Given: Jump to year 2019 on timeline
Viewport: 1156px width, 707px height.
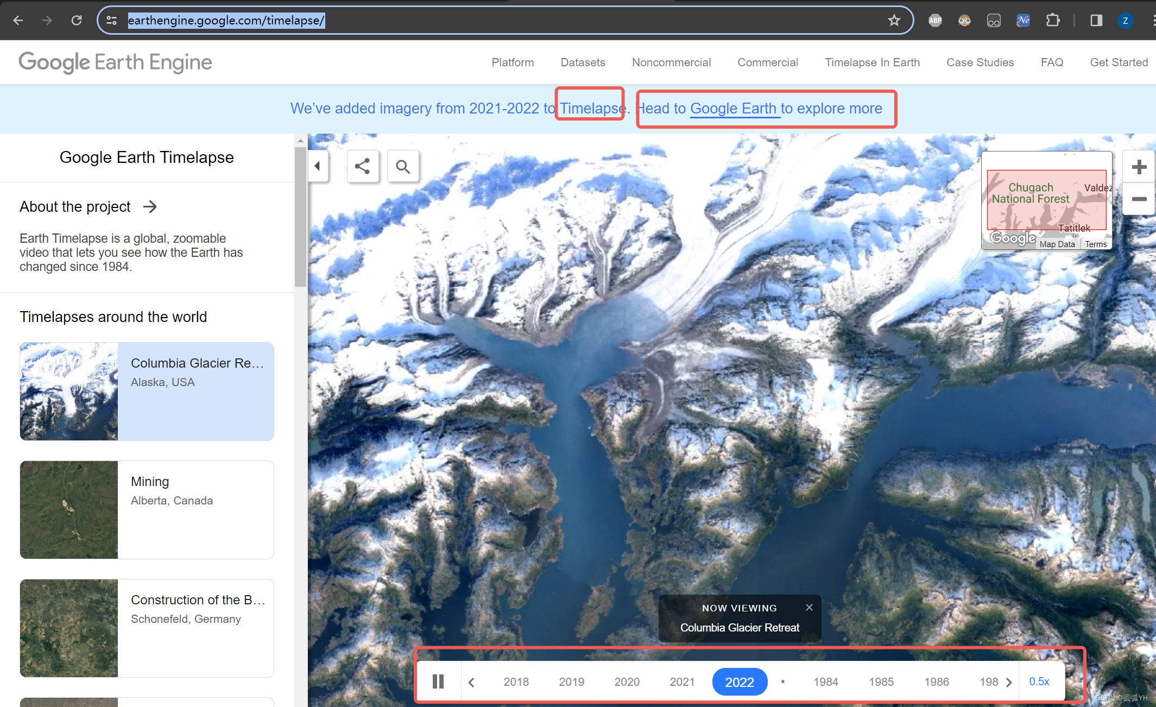Looking at the screenshot, I should click(571, 682).
